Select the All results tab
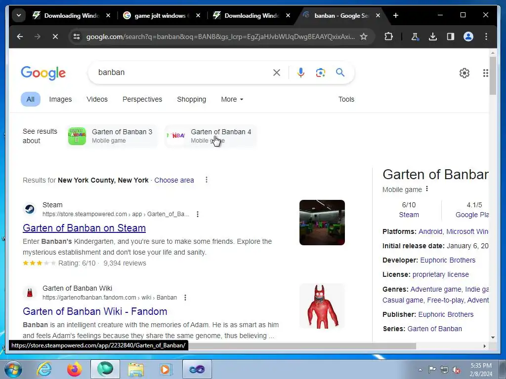This screenshot has width=506, height=379. [30, 99]
